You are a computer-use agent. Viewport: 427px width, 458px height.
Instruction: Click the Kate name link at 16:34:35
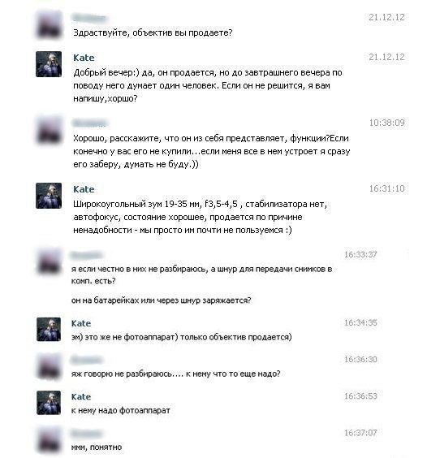(x=81, y=323)
